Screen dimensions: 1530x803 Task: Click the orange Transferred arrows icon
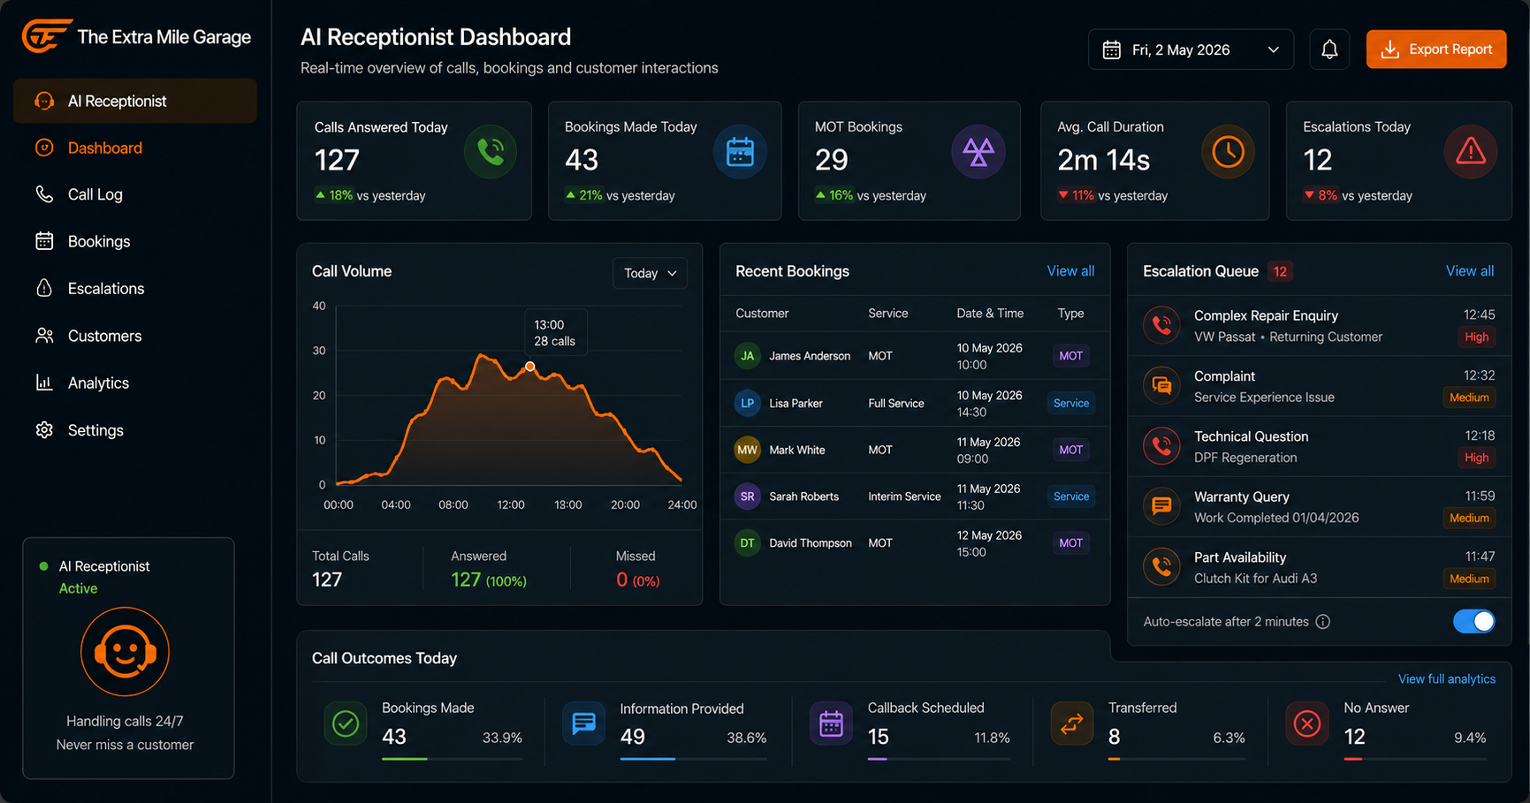click(1072, 724)
